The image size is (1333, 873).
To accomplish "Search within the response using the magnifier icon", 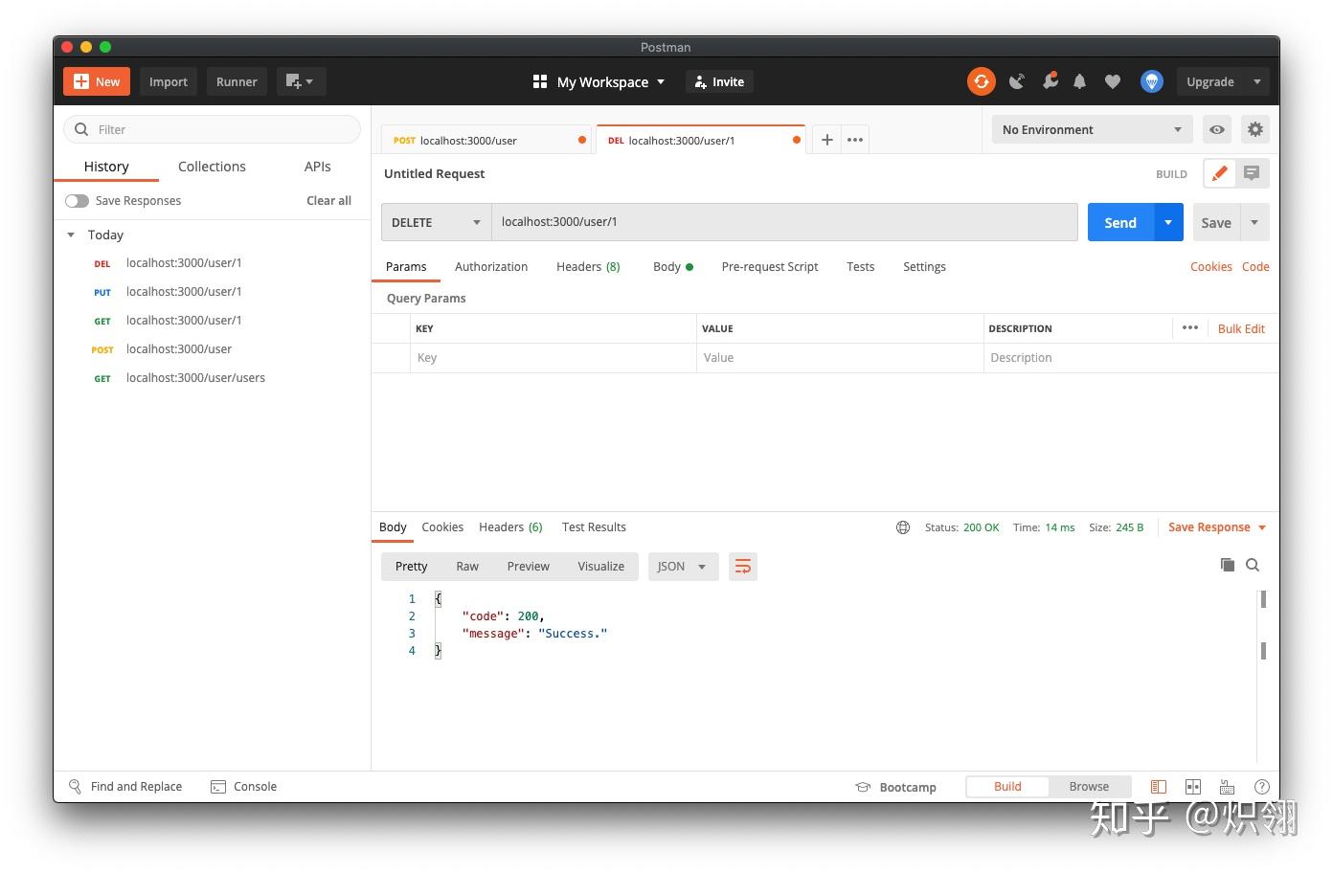I will point(1253,565).
